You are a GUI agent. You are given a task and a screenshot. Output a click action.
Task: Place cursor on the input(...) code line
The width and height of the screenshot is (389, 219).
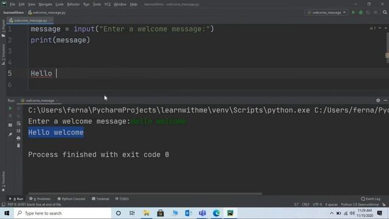point(122,29)
